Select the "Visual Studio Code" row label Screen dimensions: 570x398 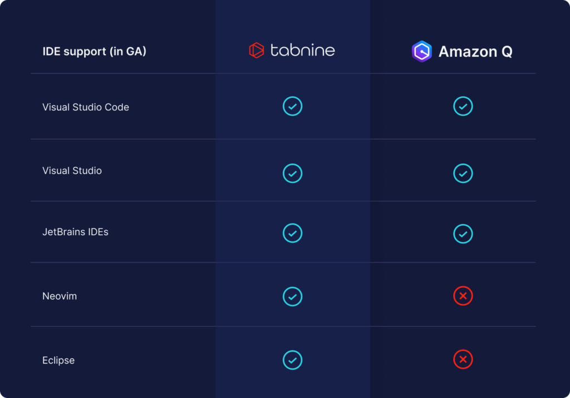86,107
